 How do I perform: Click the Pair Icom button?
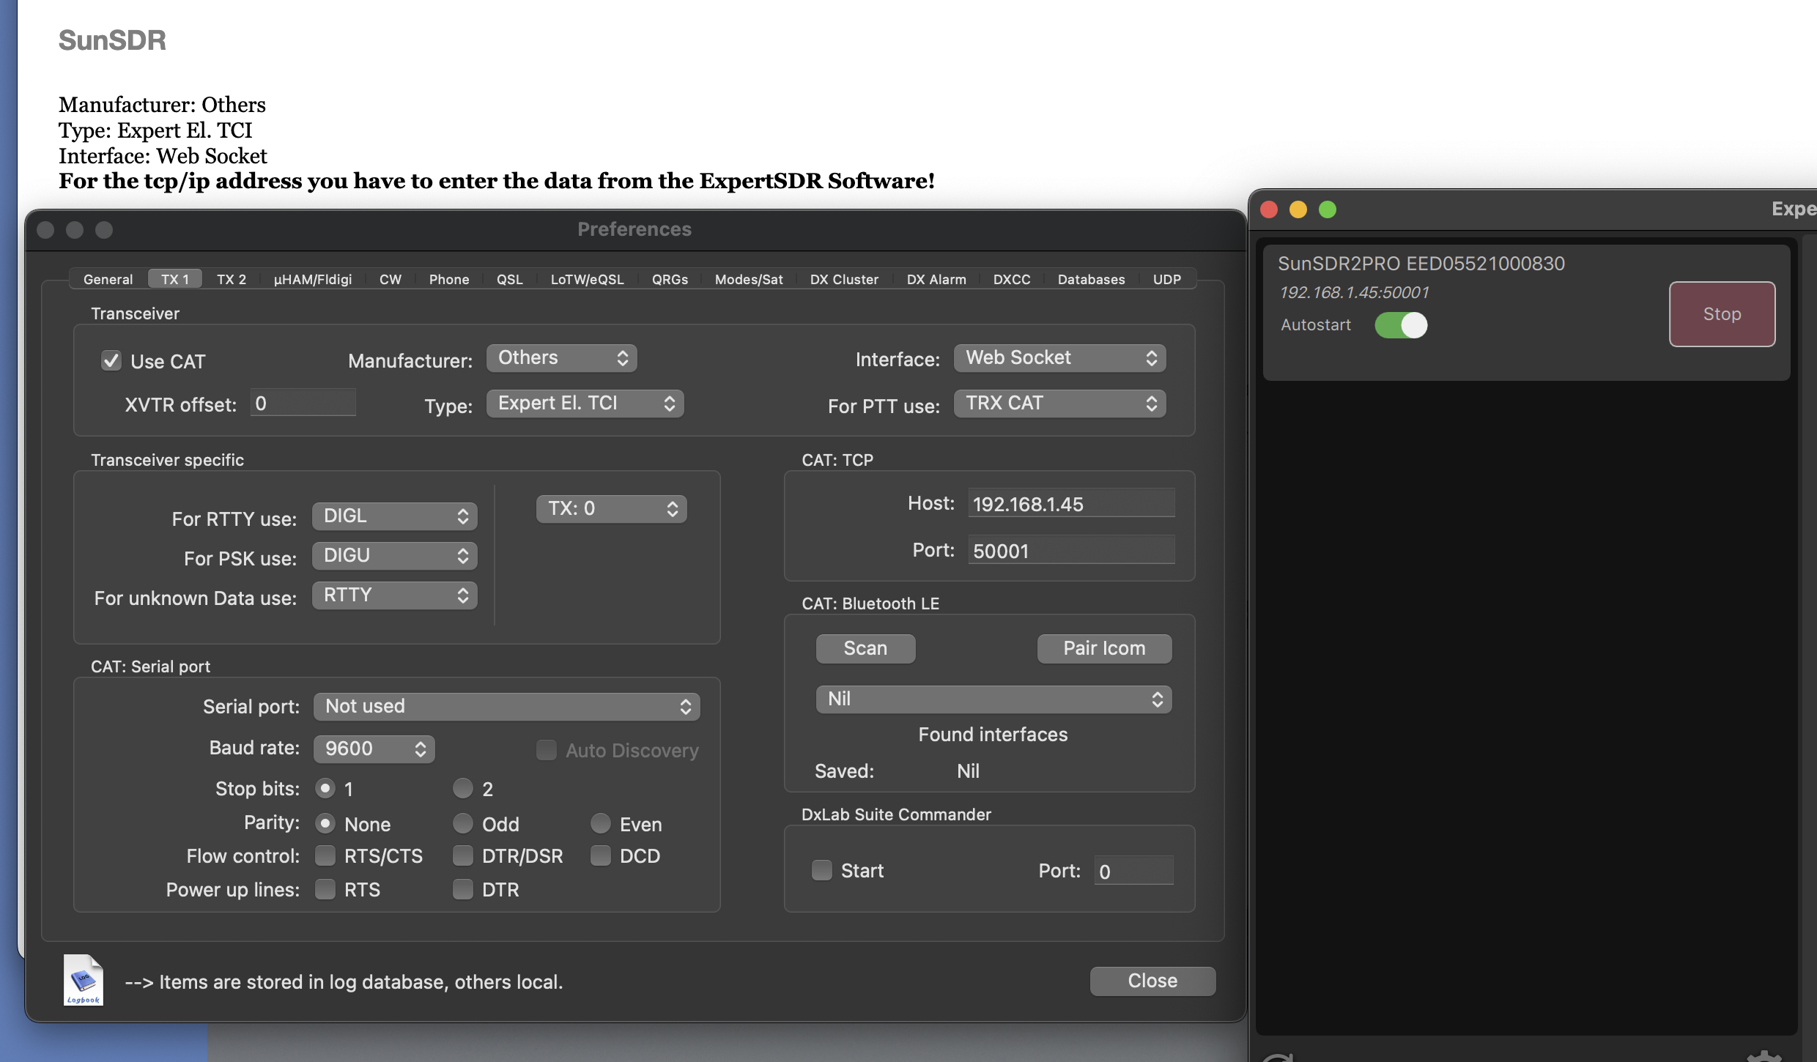[x=1104, y=648]
